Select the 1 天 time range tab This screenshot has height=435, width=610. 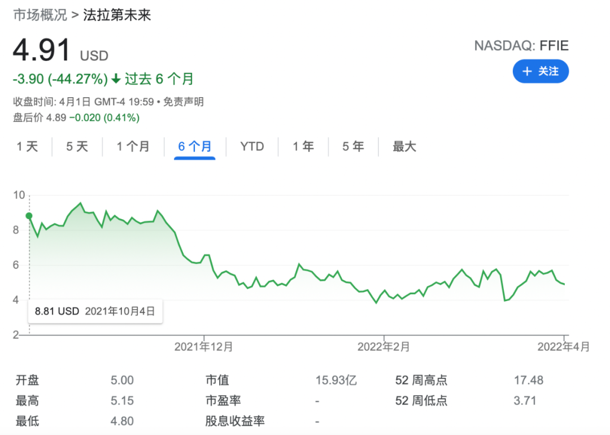27,147
